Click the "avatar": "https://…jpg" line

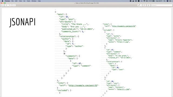pyautogui.click(x=119, y=42)
